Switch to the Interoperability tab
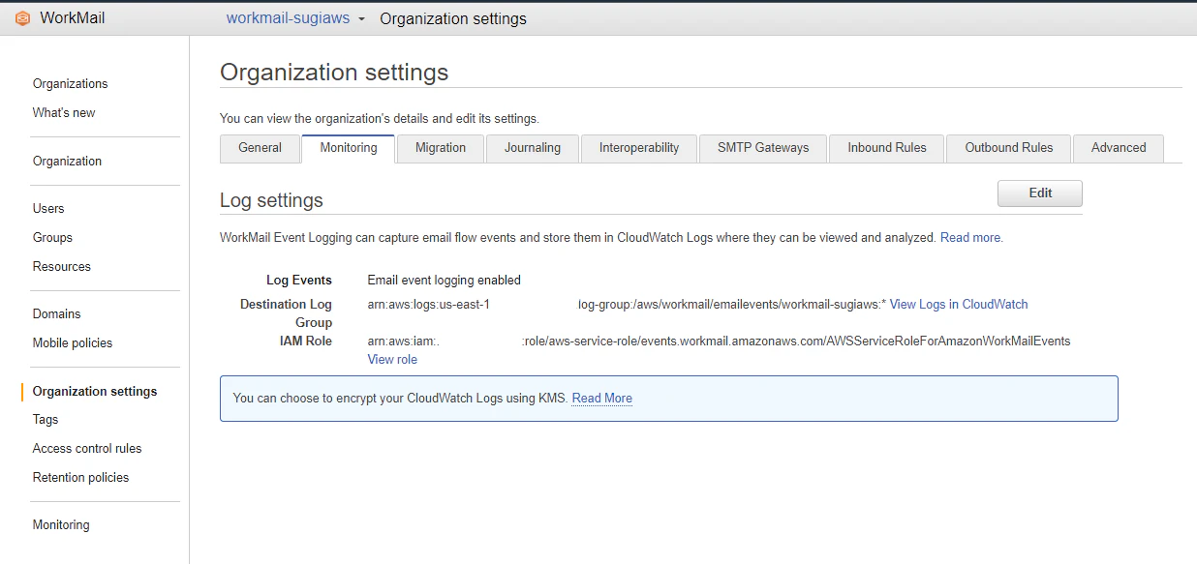 [639, 148]
